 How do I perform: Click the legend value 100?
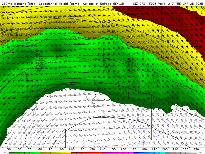tap(61, 149)
